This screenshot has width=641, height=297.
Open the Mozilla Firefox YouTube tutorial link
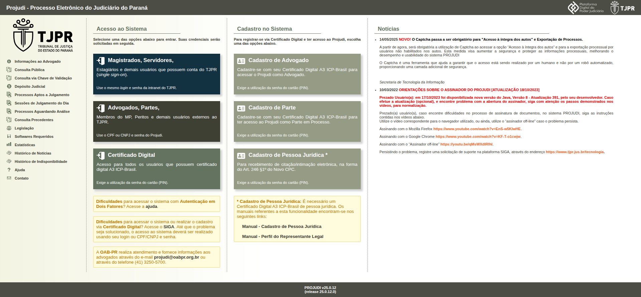coord(477,129)
